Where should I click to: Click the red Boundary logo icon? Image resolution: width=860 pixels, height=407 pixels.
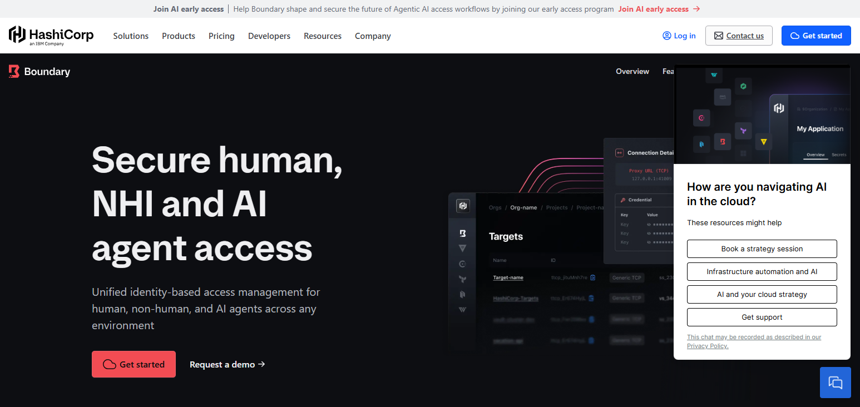(14, 71)
